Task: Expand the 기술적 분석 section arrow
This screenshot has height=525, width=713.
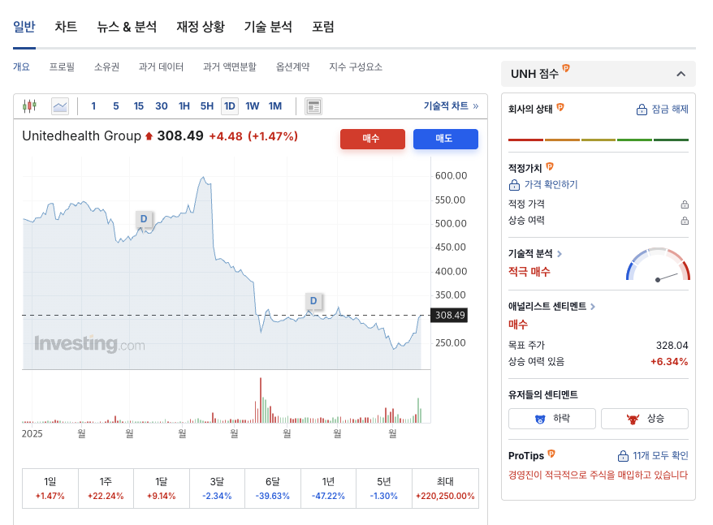Action: (x=560, y=254)
